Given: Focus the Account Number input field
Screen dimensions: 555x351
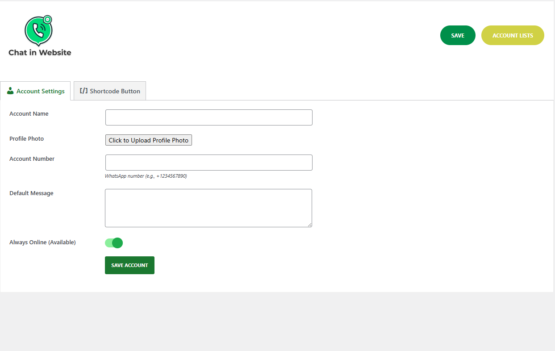Looking at the screenshot, I should tap(209, 163).
